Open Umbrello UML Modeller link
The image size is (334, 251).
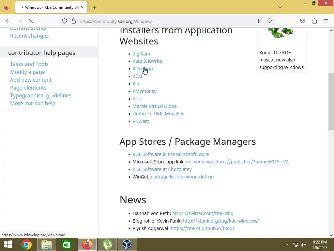pos(158,114)
